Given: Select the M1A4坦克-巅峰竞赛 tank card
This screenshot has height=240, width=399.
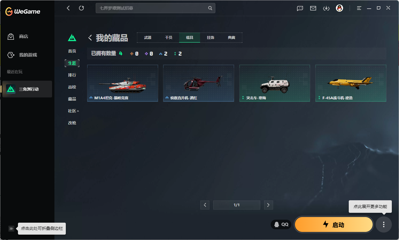Looking at the screenshot, I should (x=122, y=83).
